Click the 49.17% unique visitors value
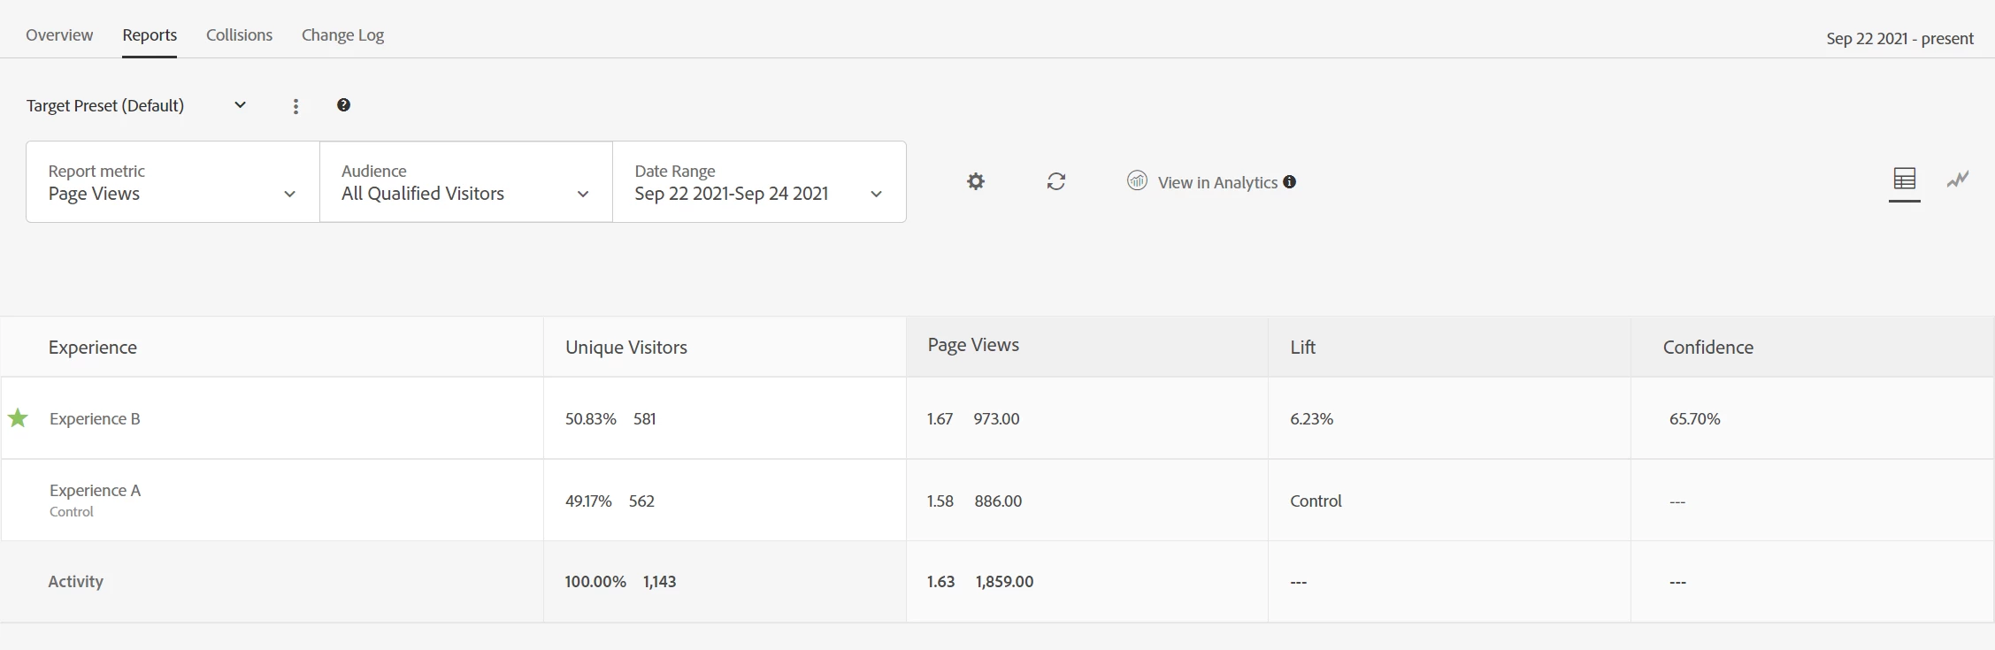 pyautogui.click(x=588, y=501)
